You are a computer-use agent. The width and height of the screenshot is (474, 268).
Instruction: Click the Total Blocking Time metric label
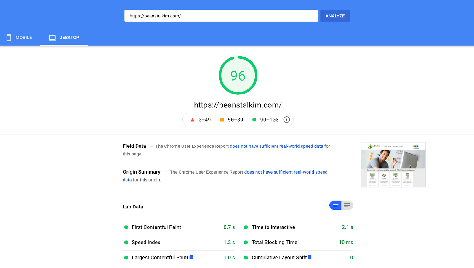(x=275, y=242)
